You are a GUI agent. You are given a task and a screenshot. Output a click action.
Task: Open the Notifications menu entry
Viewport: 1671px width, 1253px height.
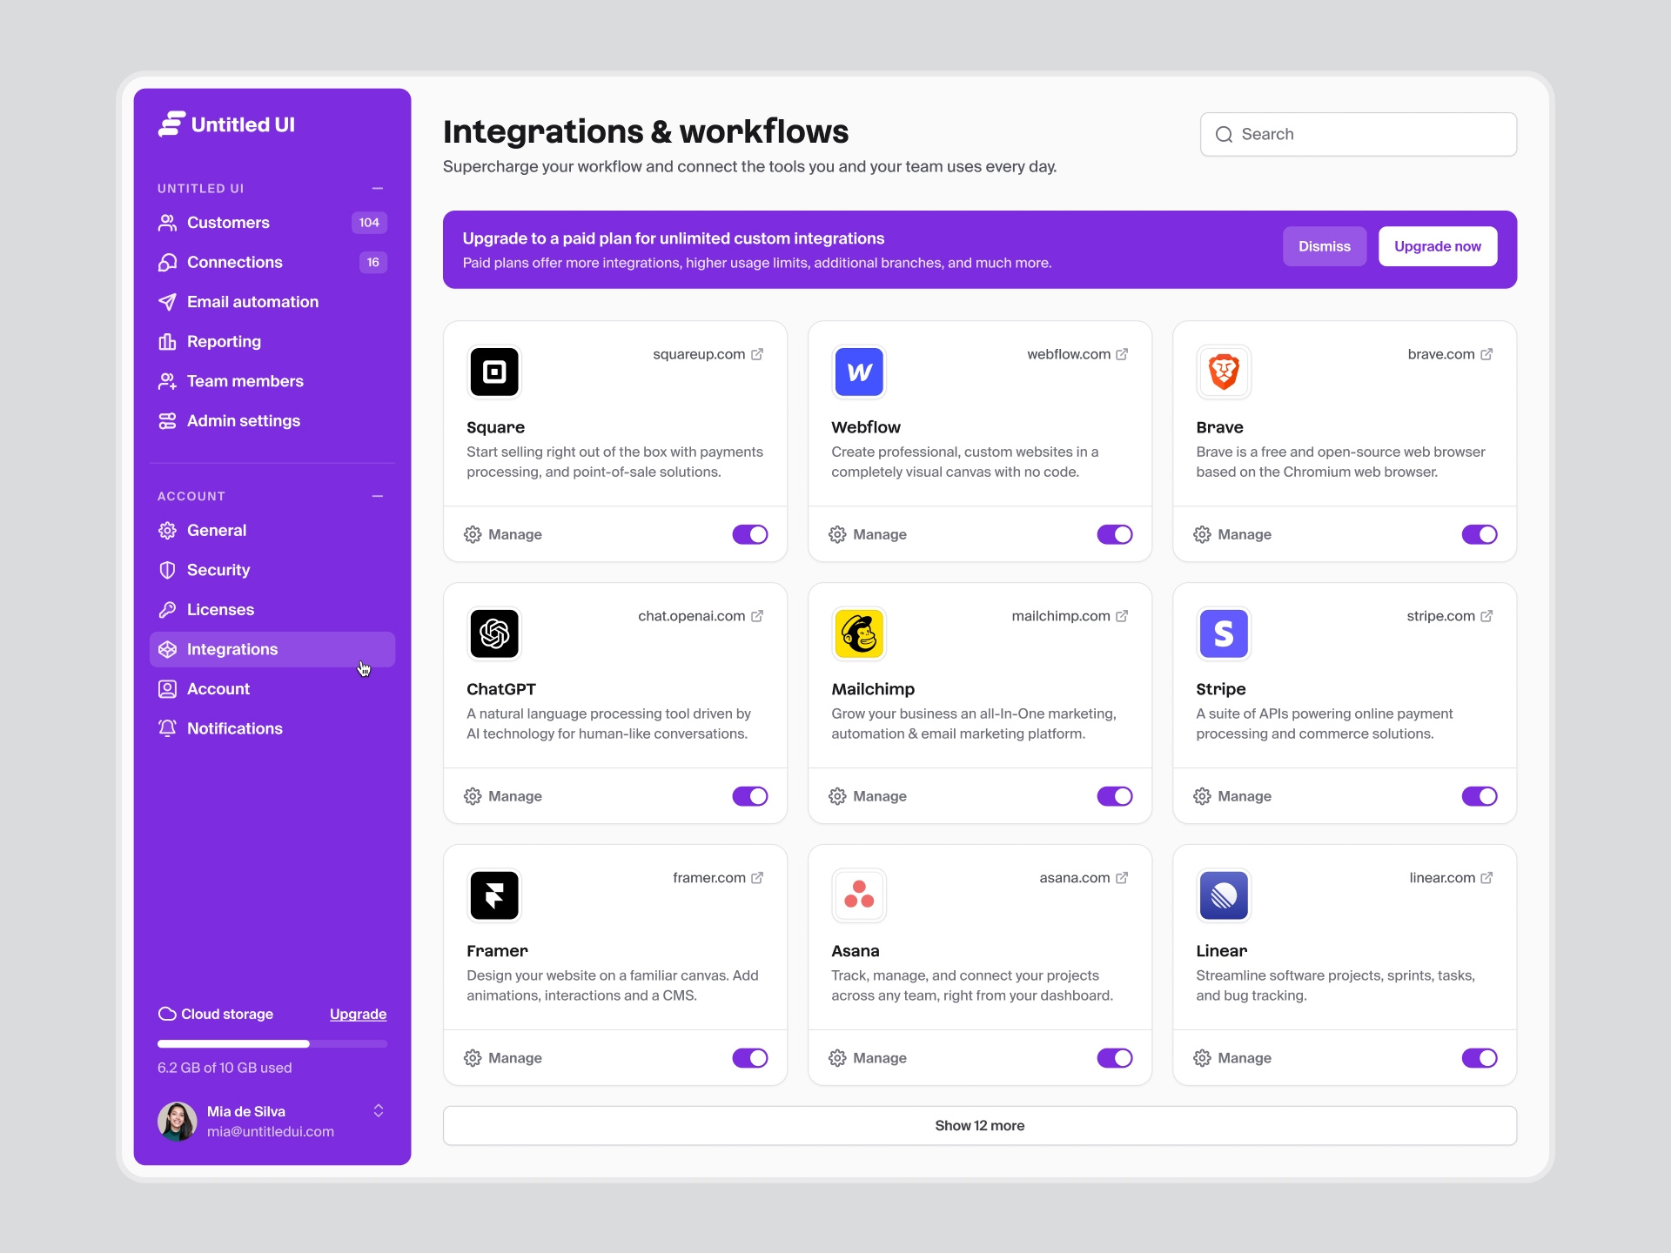pos(233,728)
